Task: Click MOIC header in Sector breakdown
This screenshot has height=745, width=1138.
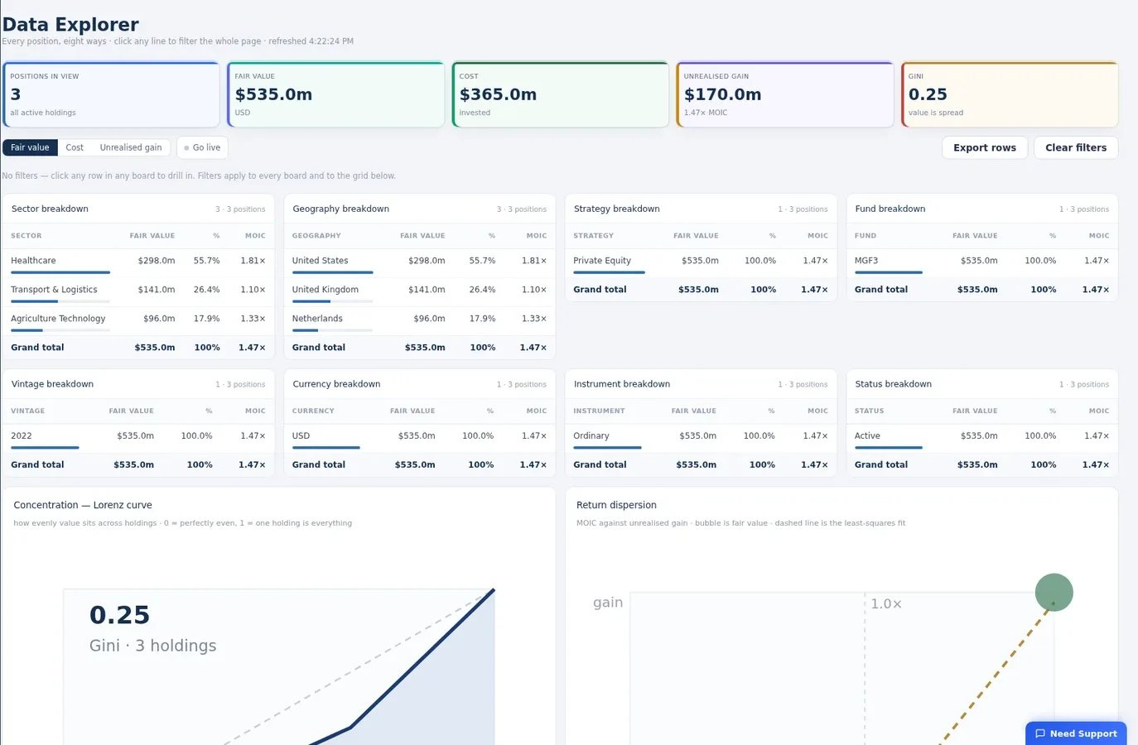Action: pyautogui.click(x=255, y=236)
